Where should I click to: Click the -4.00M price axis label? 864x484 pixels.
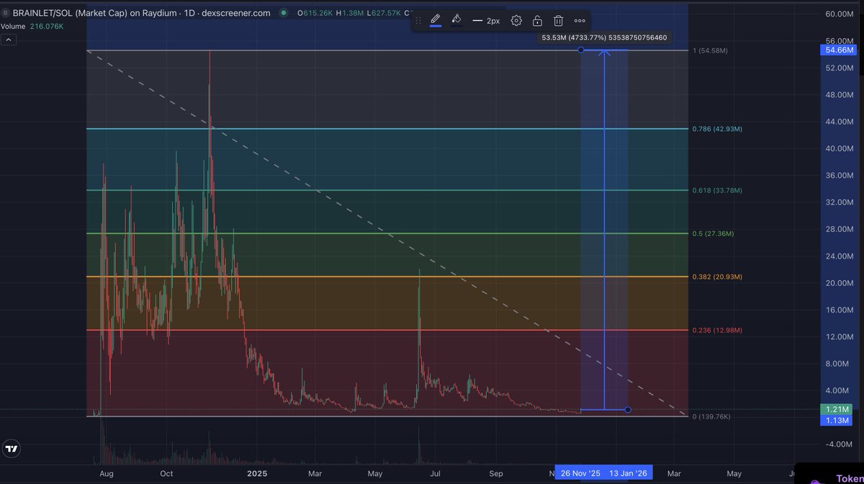coord(840,444)
